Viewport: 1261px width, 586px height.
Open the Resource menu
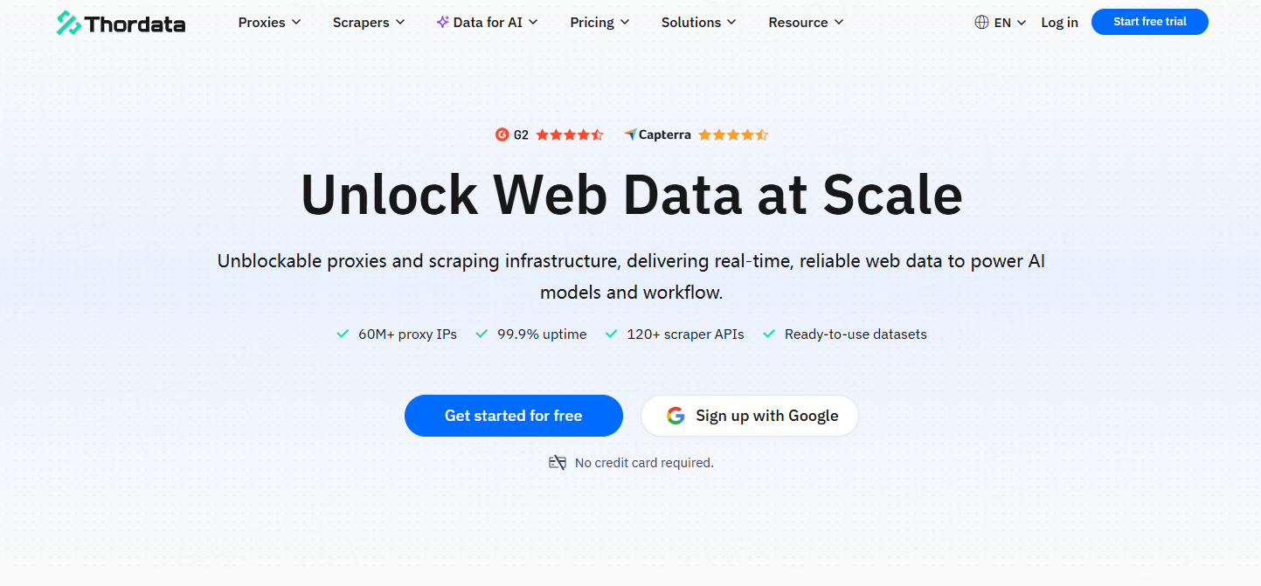[x=806, y=22]
